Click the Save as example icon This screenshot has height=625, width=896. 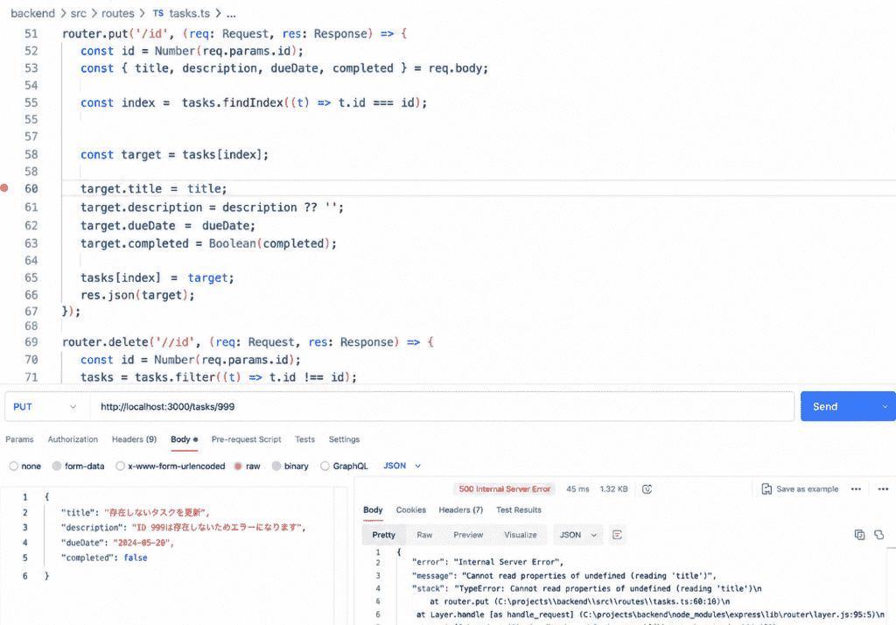coord(766,489)
